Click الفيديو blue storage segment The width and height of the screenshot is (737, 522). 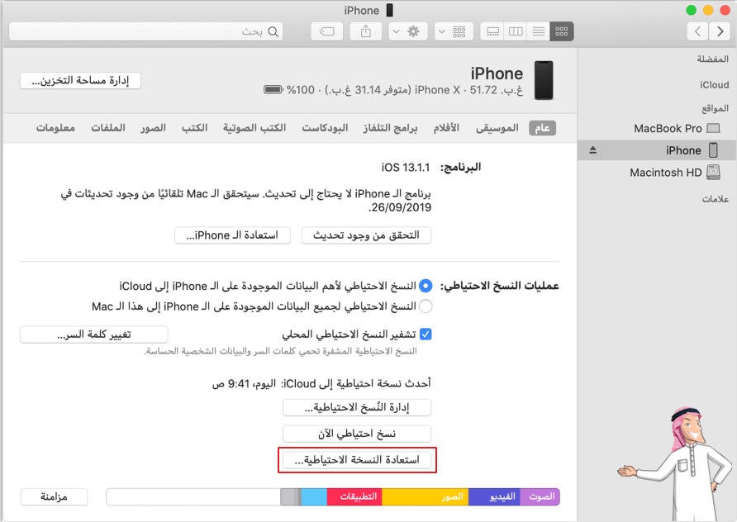(x=494, y=496)
